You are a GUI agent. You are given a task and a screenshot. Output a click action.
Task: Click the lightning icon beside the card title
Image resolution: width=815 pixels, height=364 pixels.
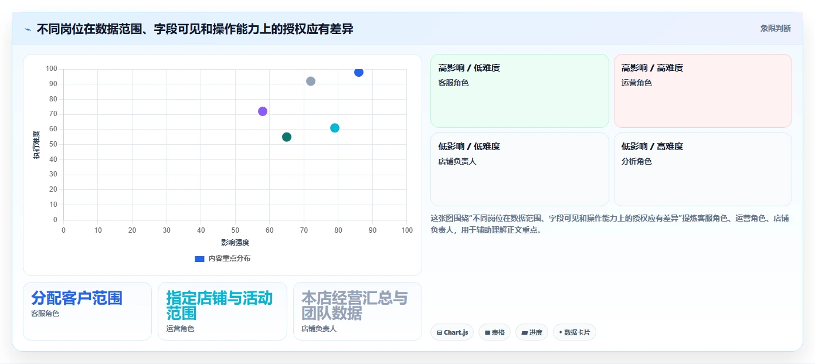coord(28,29)
